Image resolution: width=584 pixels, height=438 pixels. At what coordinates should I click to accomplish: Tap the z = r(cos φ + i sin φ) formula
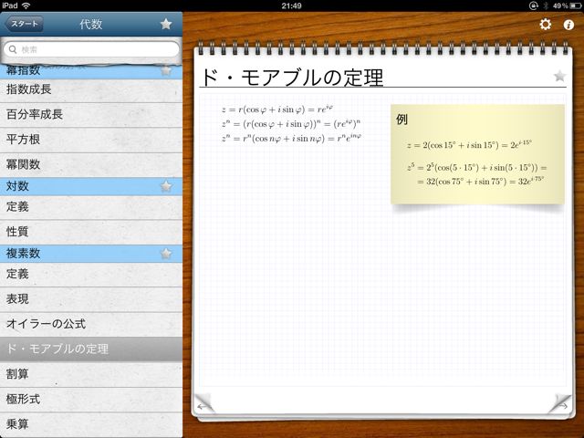tap(276, 109)
